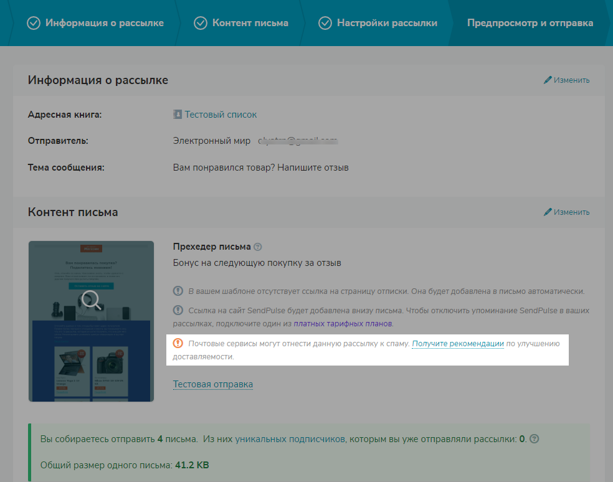Click the Прехедер письма heading
This screenshot has width=613, height=482.
(212, 247)
